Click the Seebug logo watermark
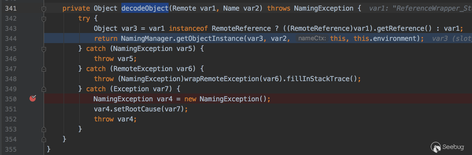472x155 pixels. (x=447, y=147)
